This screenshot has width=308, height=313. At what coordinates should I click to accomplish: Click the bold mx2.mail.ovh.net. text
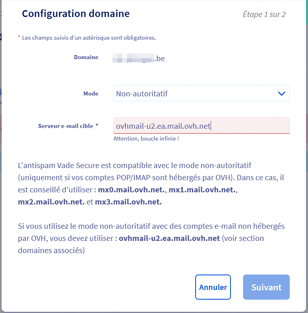pos(51,202)
